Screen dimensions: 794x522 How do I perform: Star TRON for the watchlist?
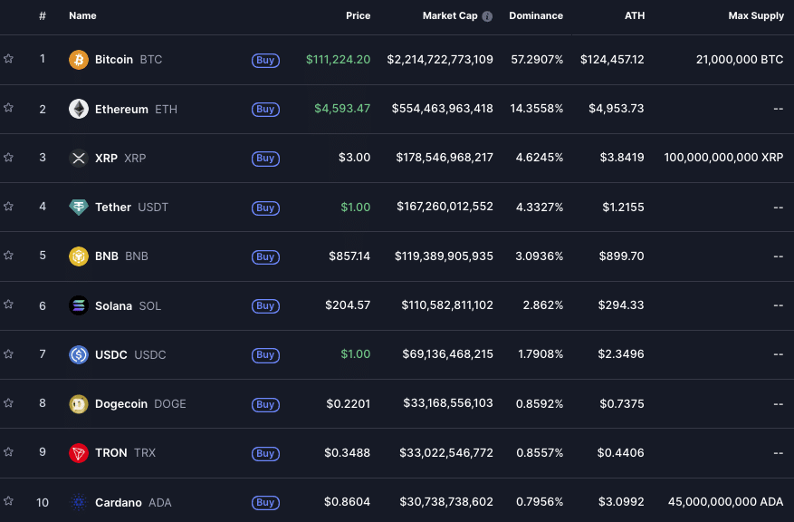coord(9,452)
